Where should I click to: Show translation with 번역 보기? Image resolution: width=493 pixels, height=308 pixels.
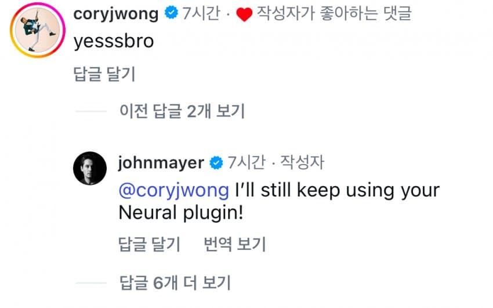(235, 244)
